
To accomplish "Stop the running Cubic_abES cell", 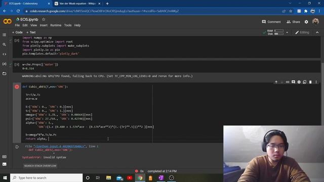I will (17, 87).
